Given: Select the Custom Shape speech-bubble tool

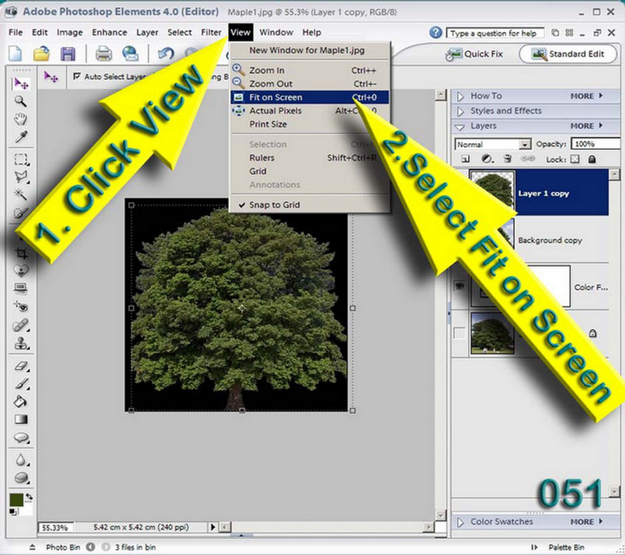Looking at the screenshot, I should 21,438.
